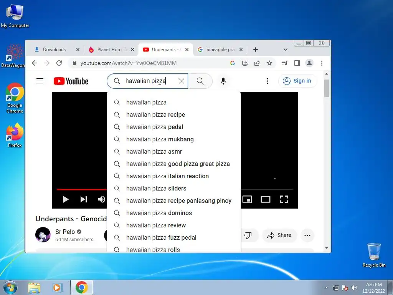Select "hawaiian pizza mukbang" suggestion

[x=174, y=139]
